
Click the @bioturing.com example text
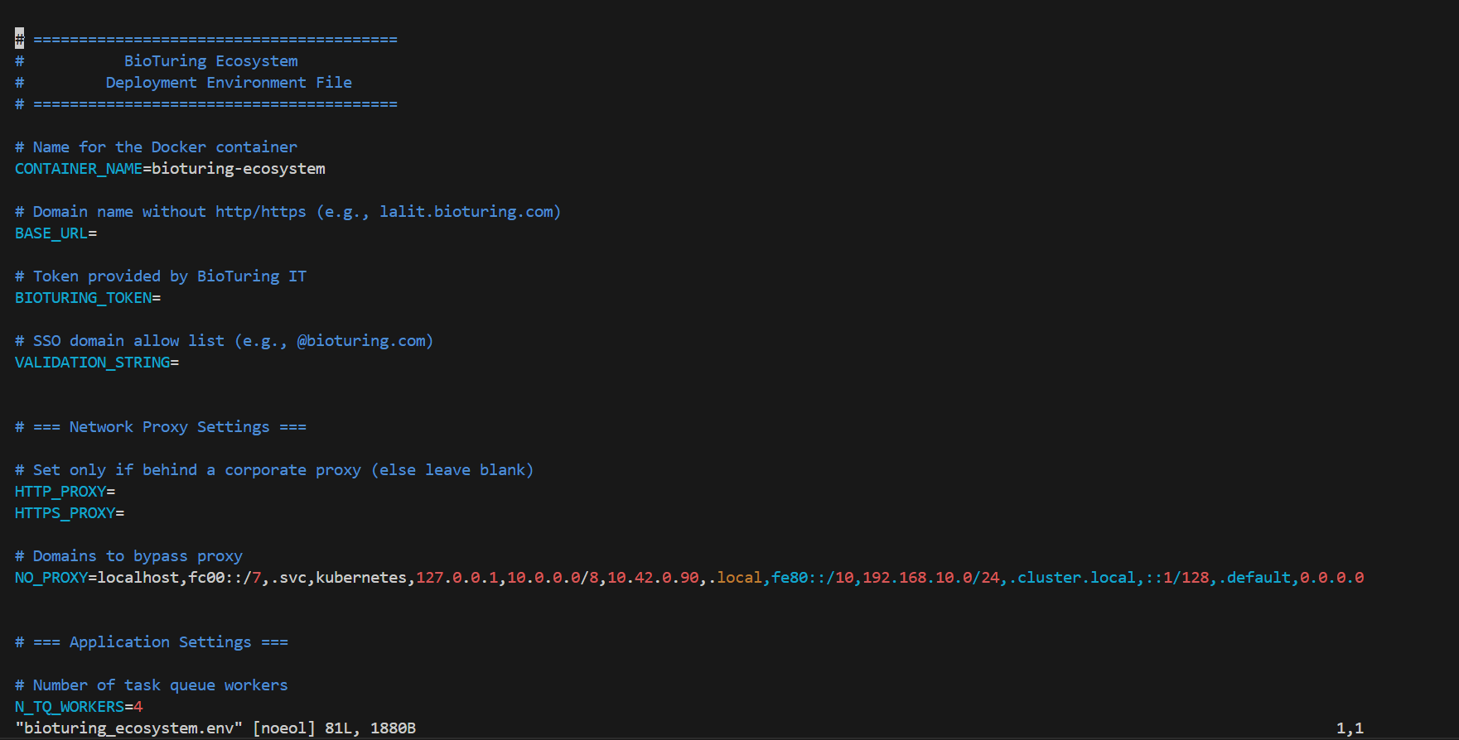pyautogui.click(x=360, y=341)
